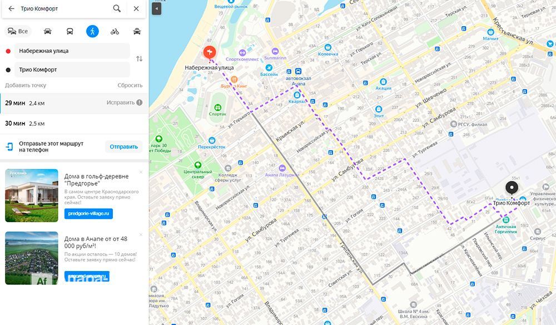The image size is (556, 325).
Task: Edit the destination 'Трио Комфорт' field
Action: (x=72, y=70)
